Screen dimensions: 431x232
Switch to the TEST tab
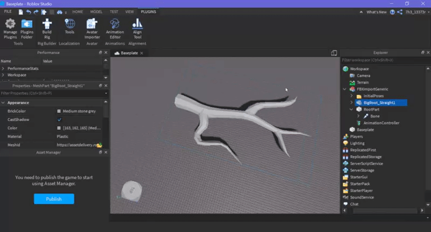click(114, 12)
